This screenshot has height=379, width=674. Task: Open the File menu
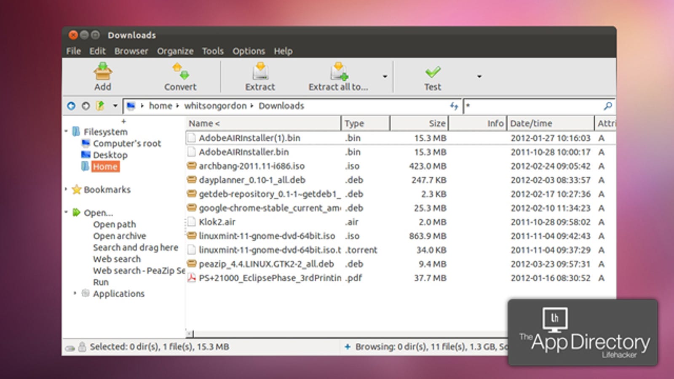point(73,51)
